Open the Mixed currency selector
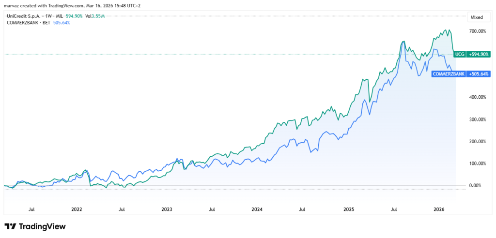Image resolution: width=496 pixels, height=238 pixels. (x=477, y=17)
